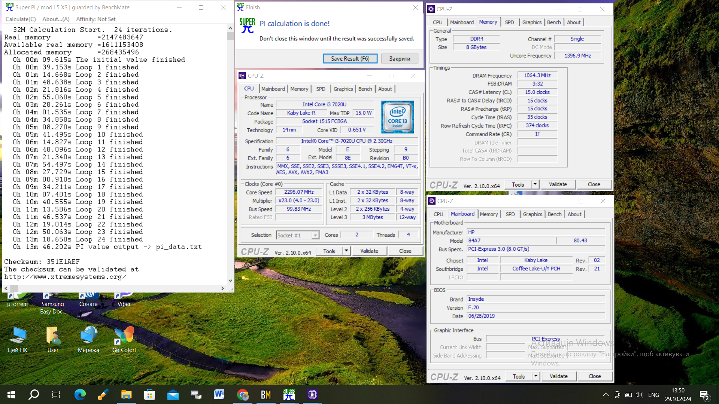
Task: Open Bench tab in Mainboard window
Action: click(x=555, y=214)
